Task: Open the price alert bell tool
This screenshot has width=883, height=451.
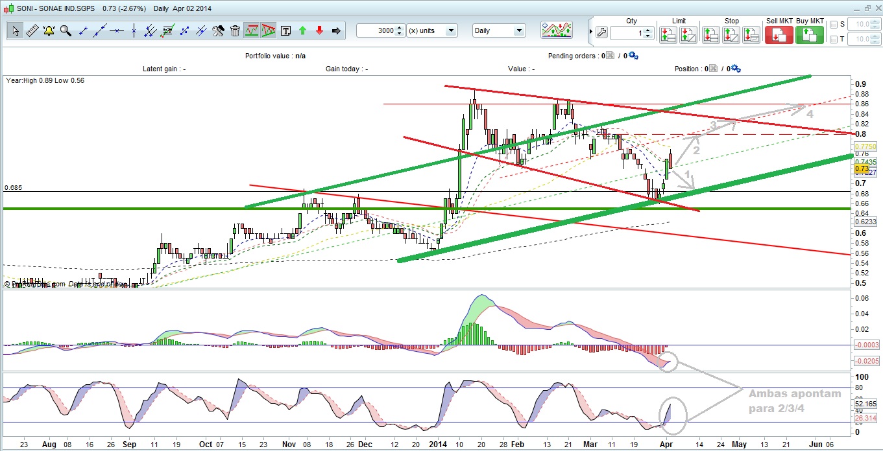Action: click(49, 30)
